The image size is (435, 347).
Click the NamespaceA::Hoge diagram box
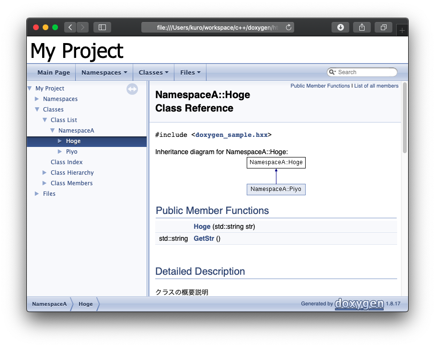click(276, 162)
